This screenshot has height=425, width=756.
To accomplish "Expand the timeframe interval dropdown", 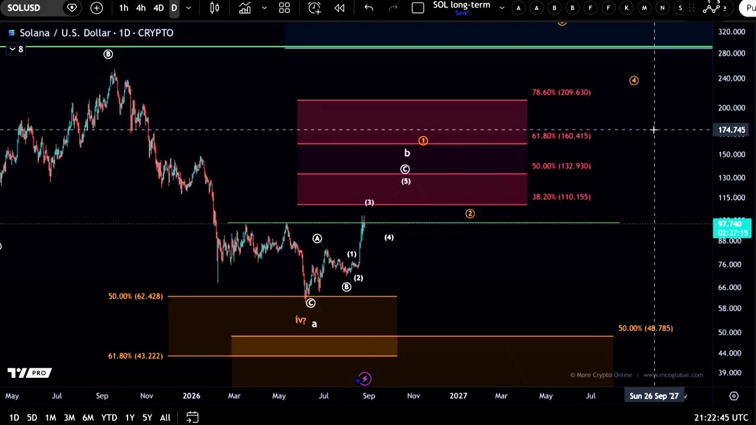I will click(x=188, y=8).
